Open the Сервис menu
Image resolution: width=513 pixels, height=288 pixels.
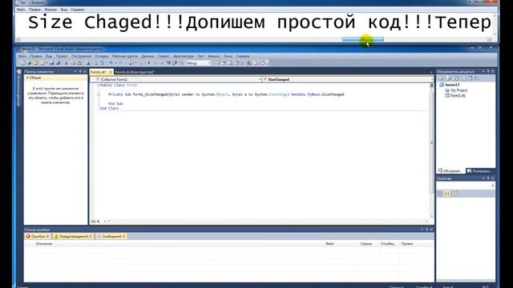click(x=164, y=56)
